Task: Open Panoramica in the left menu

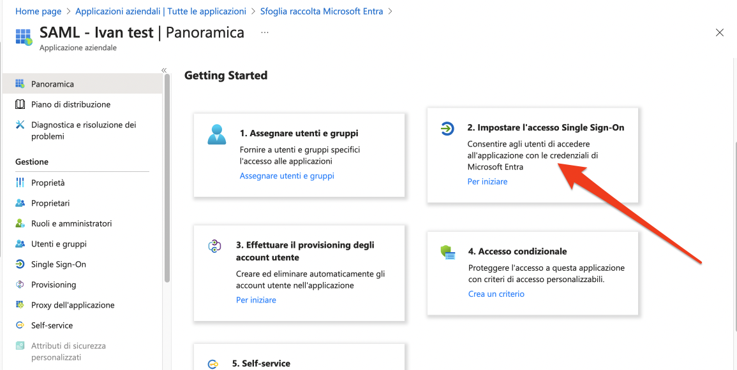Action: [x=82, y=84]
